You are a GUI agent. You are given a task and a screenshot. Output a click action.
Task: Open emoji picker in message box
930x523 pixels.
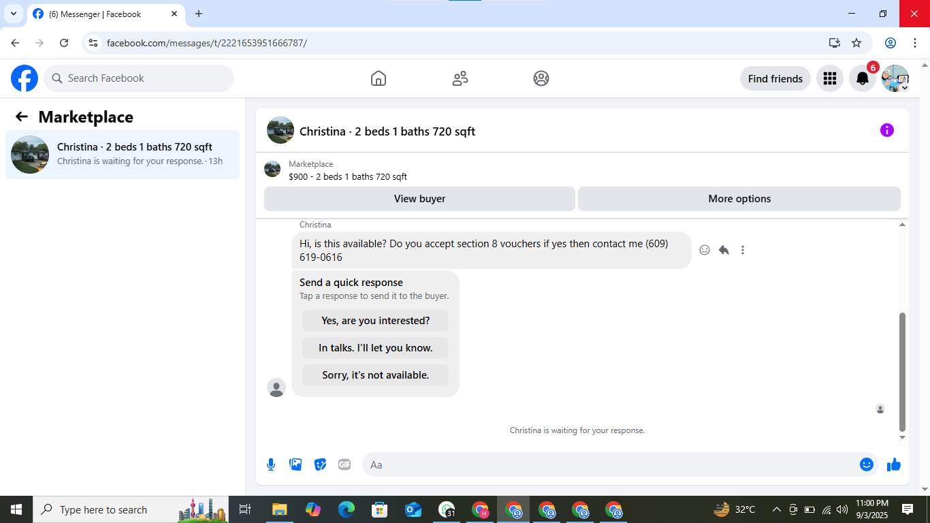point(867,464)
